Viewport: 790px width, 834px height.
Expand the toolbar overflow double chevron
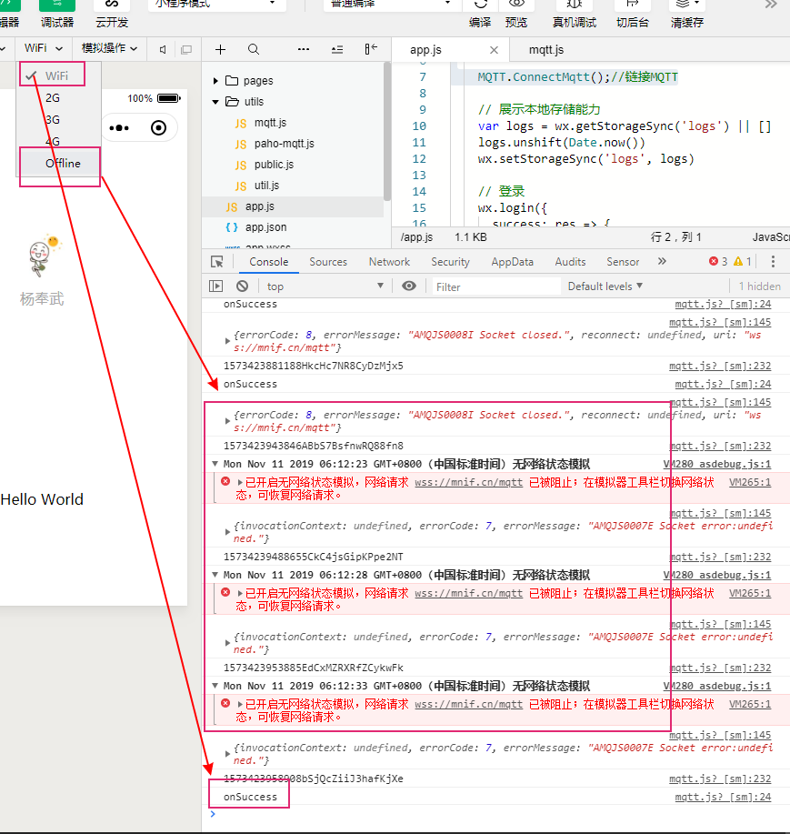click(771, 5)
